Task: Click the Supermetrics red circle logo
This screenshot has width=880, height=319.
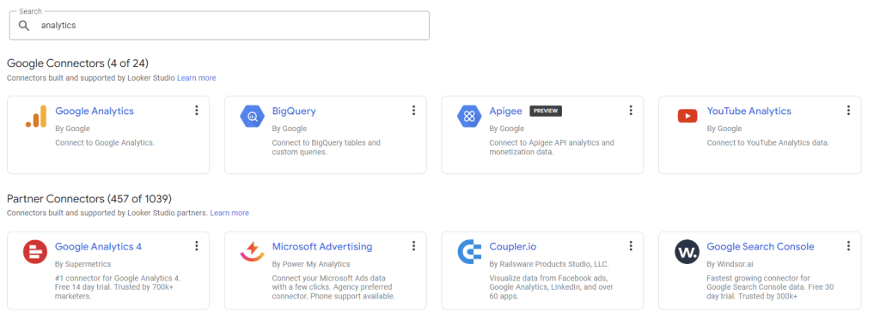Action: [x=34, y=252]
